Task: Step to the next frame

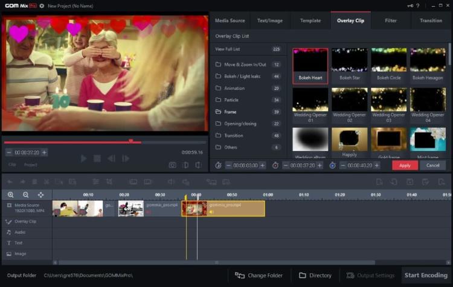Action: 126,159
